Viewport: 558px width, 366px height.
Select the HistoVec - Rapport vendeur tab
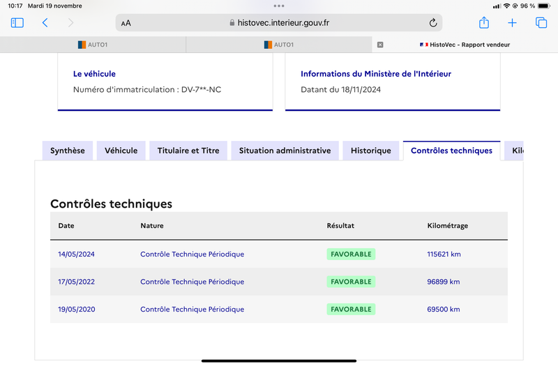[465, 45]
